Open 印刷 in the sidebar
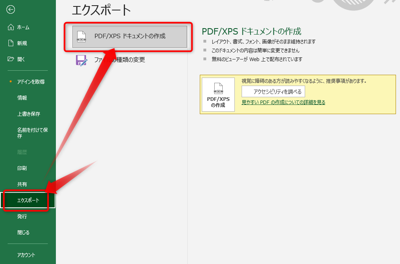Screen dimensions: 400x264 click(x=22, y=168)
